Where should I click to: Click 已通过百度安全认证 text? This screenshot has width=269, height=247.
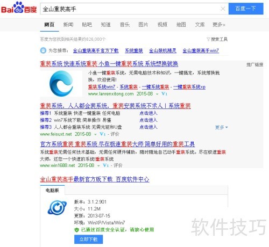[x=117, y=230]
